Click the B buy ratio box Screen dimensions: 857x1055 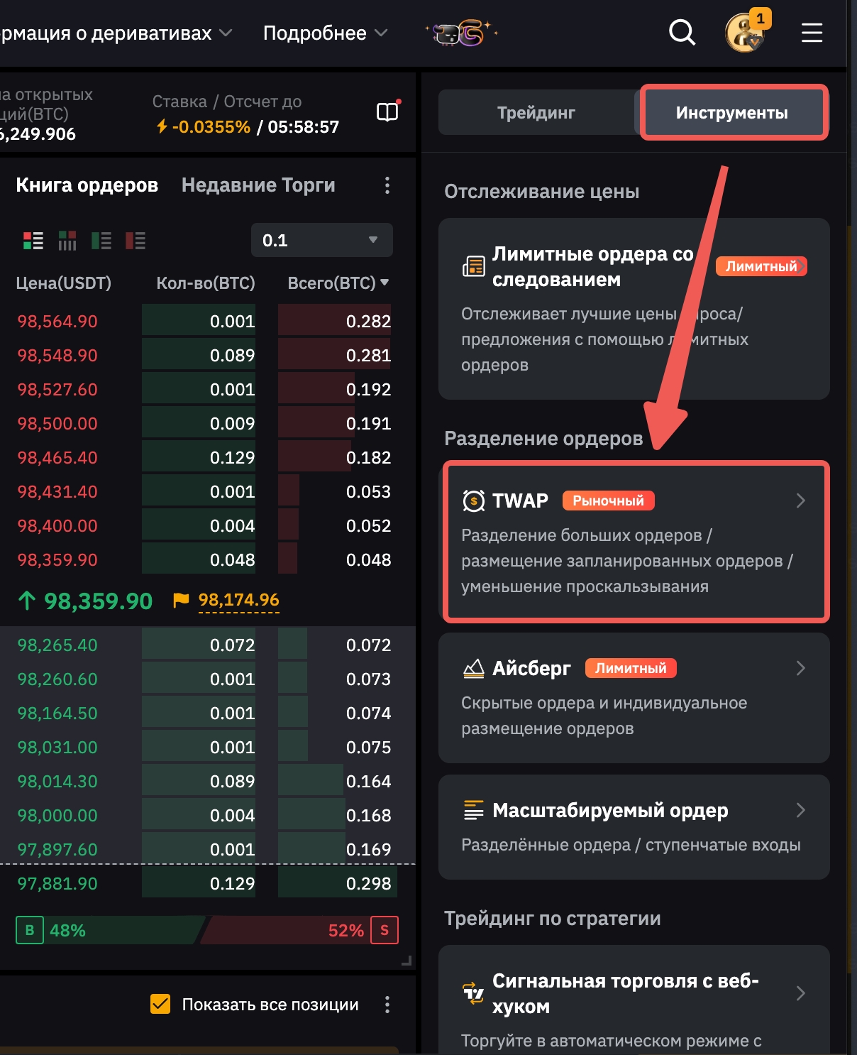tap(29, 930)
